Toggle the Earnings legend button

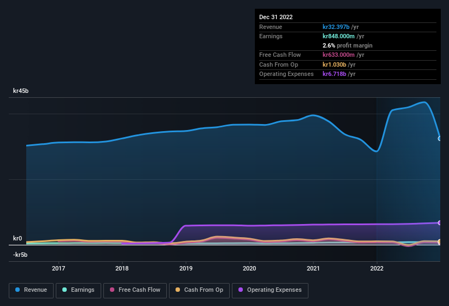(x=78, y=291)
